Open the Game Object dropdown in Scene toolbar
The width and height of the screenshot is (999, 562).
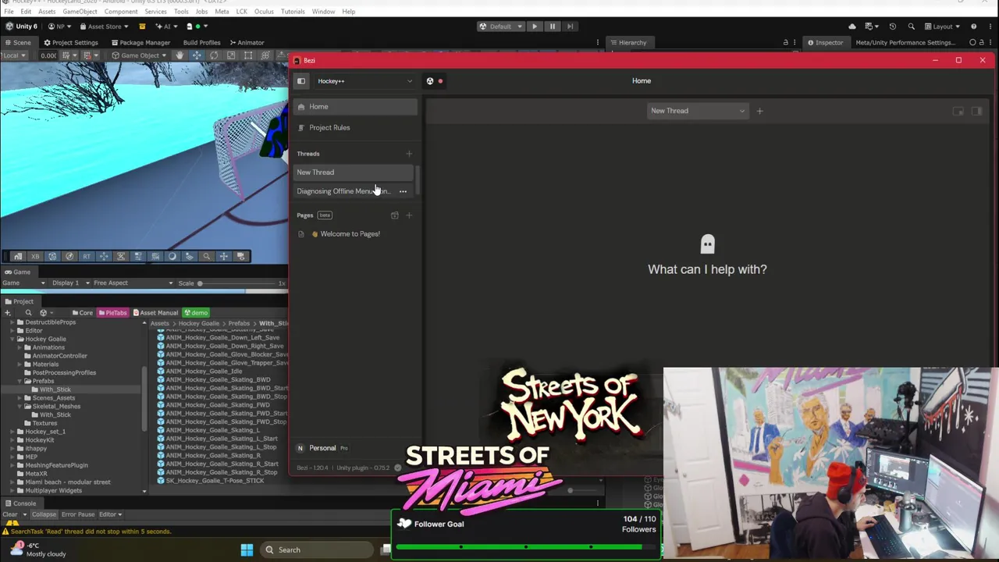(x=139, y=55)
